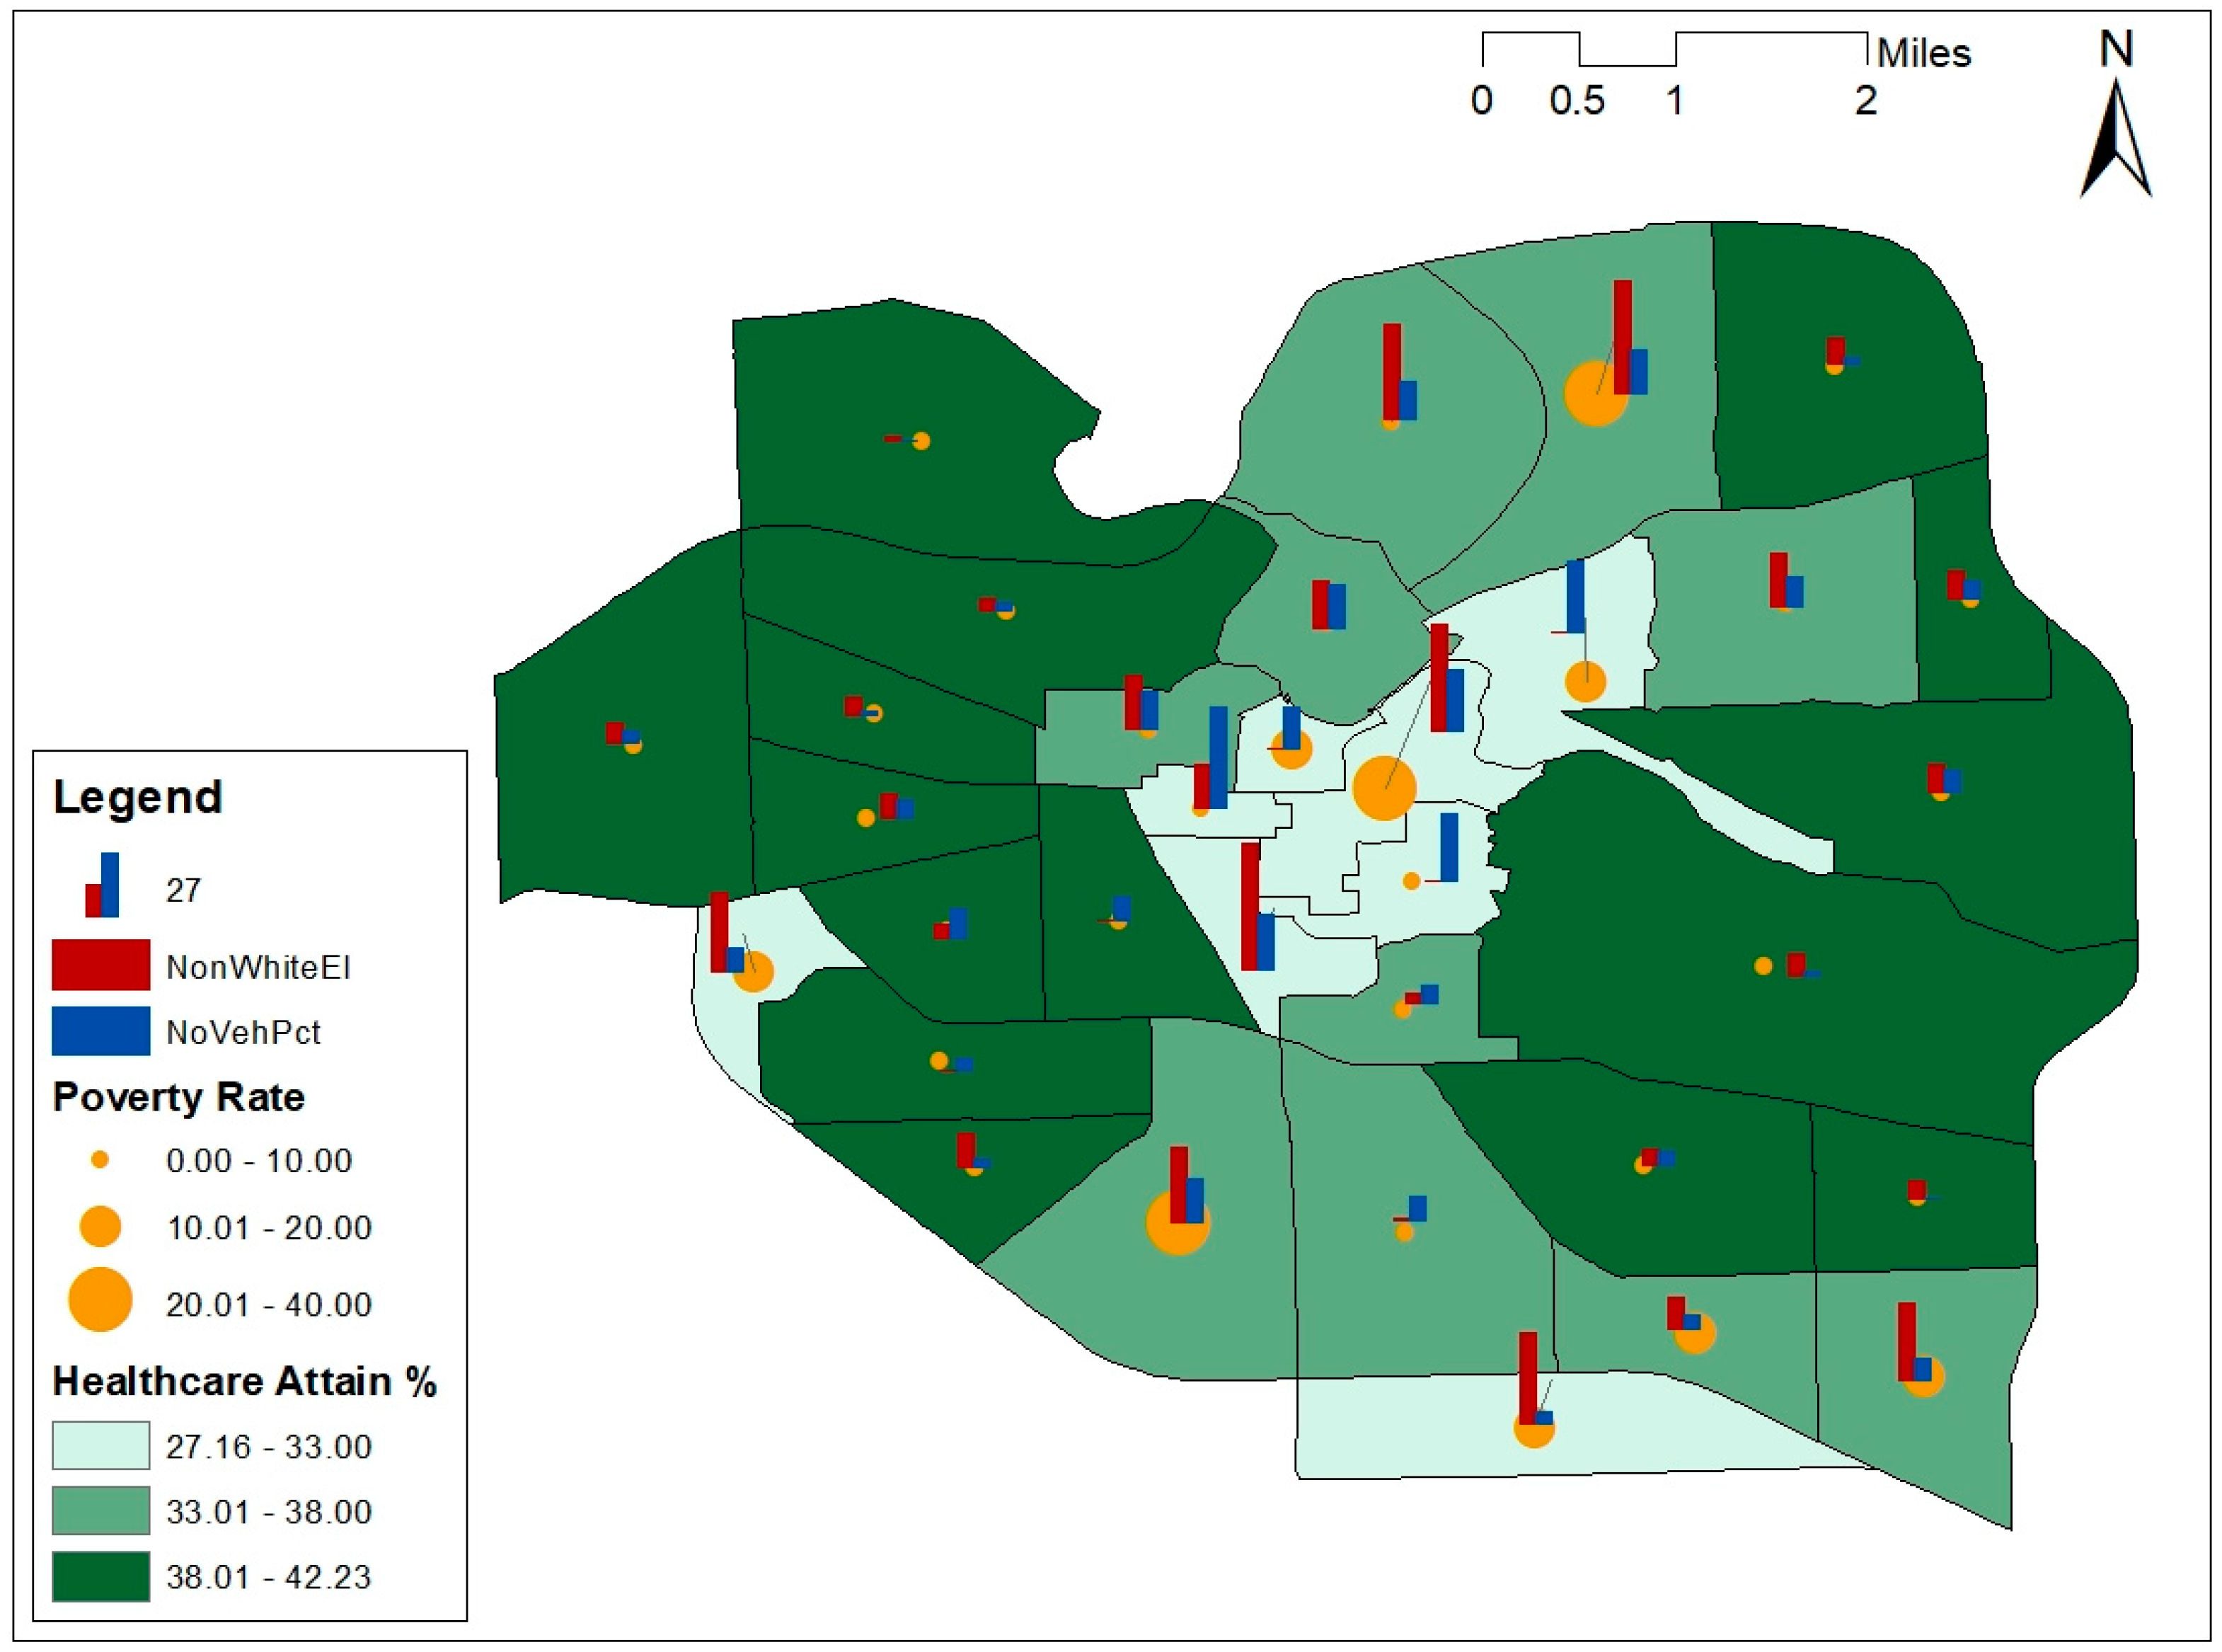Screen dimensions: 2222x1652
Task: Click the red NonWhiteEl legend swatch
Action: (x=101, y=965)
